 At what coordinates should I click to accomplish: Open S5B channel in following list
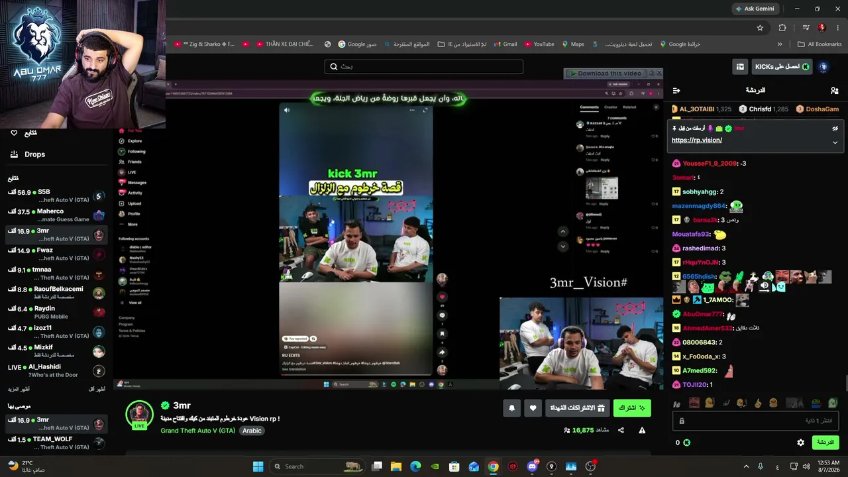coord(56,196)
